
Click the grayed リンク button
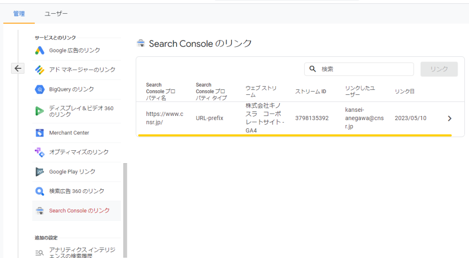pos(439,69)
